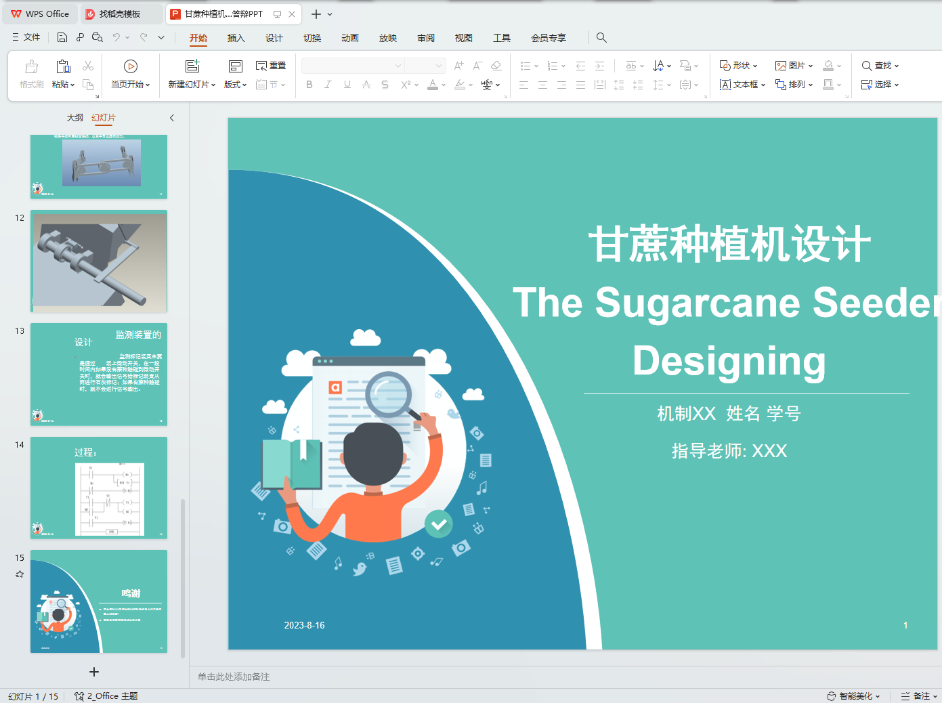Toggle bold formatting

[x=309, y=85]
